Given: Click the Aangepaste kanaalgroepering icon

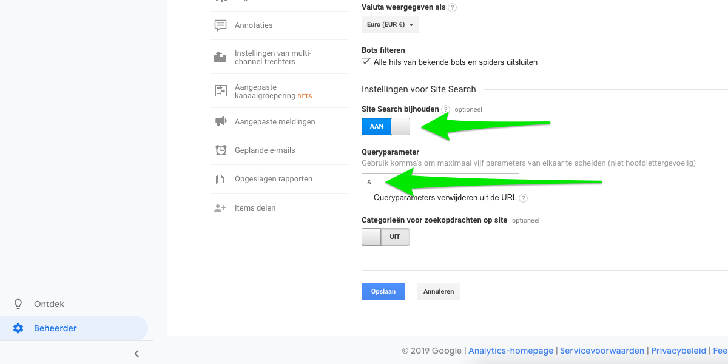Looking at the screenshot, I should click(x=220, y=91).
